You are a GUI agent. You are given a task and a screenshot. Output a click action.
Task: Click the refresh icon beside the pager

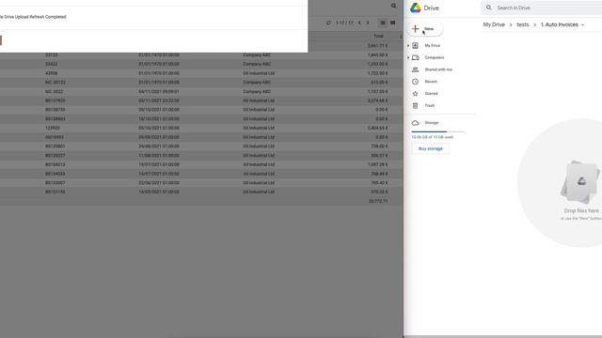pos(328,23)
